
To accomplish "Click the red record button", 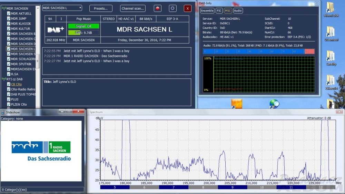I will click(157, 8).
